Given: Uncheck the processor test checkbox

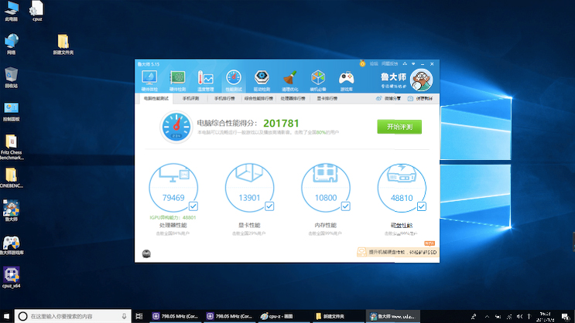Looking at the screenshot, I should pyautogui.click(x=193, y=206).
